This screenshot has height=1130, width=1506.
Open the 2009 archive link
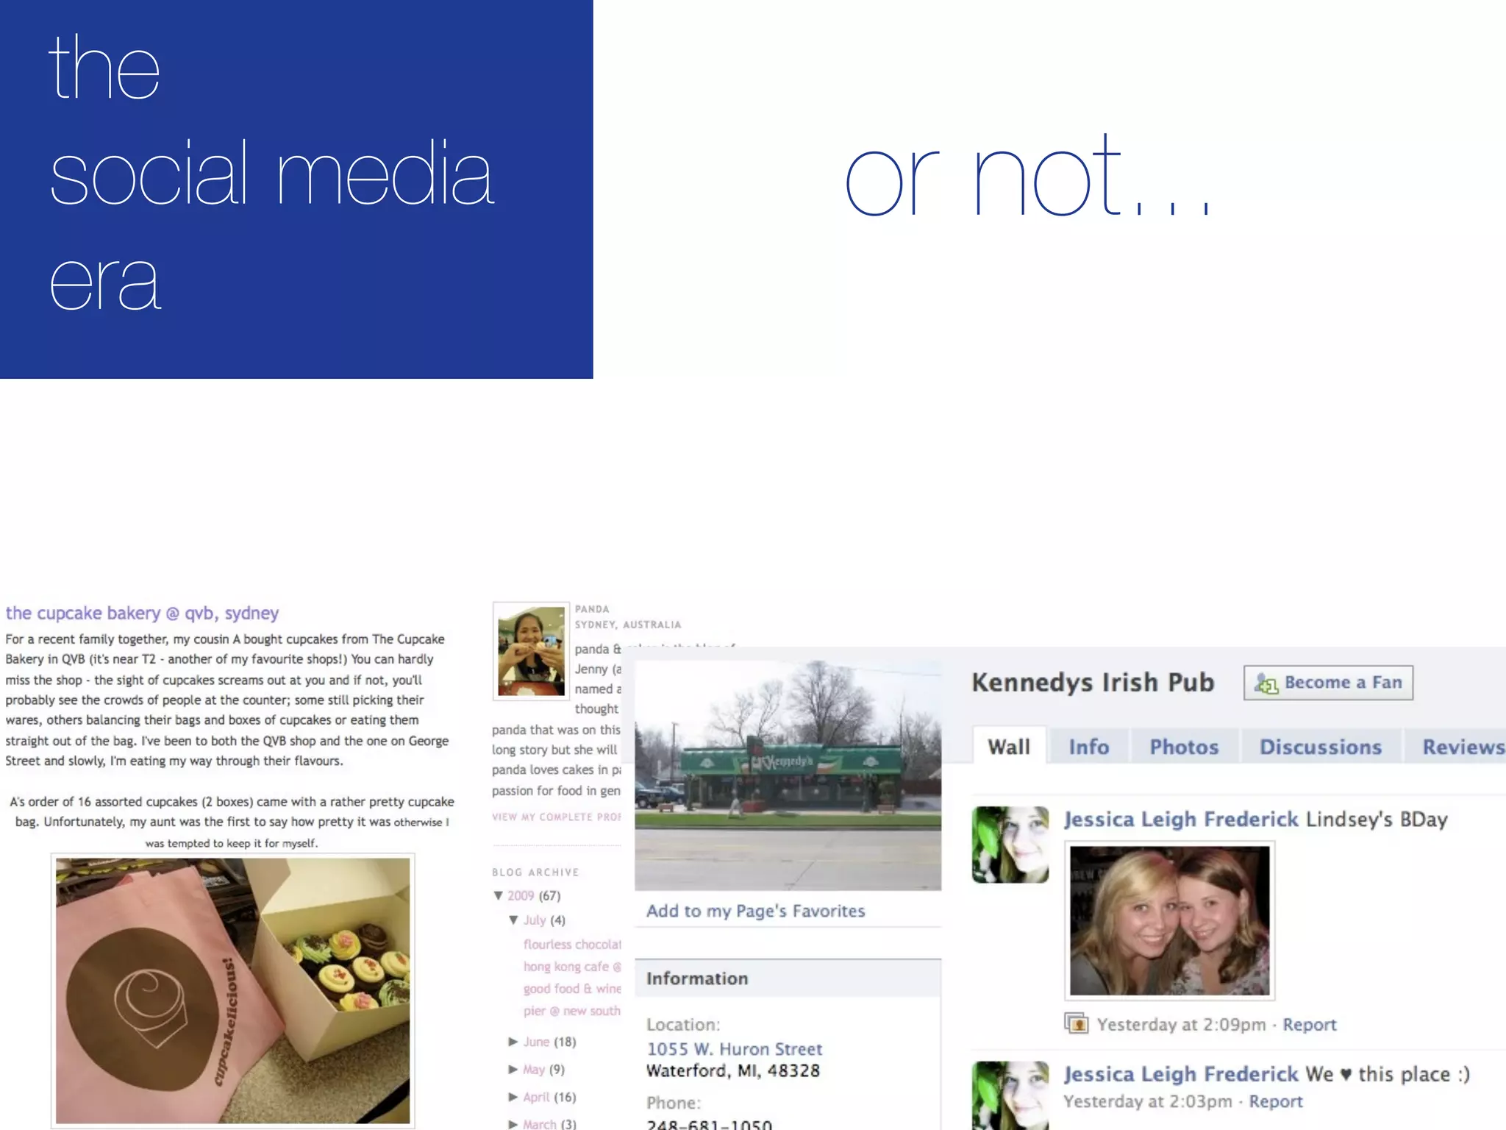[x=521, y=895]
